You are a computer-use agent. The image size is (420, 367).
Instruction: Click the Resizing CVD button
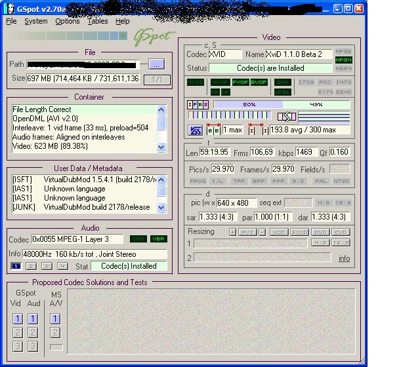pos(341,232)
